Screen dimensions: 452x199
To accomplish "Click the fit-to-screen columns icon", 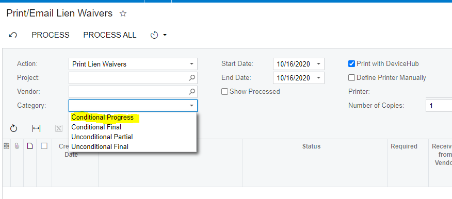I will click(36, 128).
